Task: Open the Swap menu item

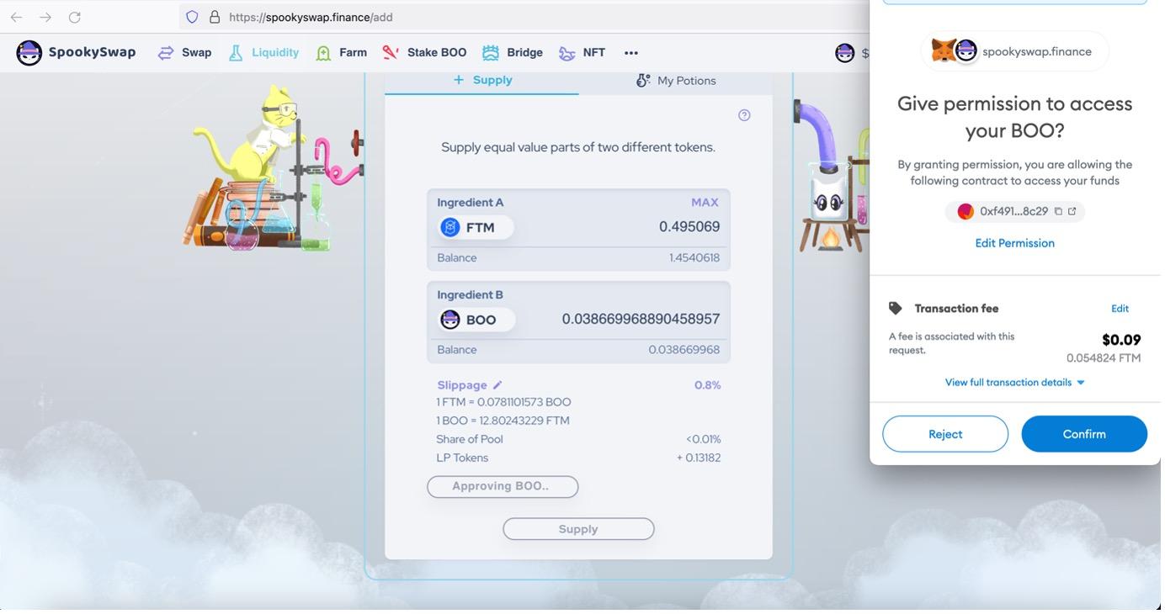Action: pos(197,53)
